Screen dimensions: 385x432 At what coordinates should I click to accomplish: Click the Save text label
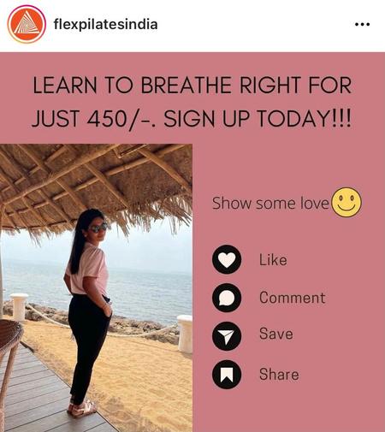tap(275, 334)
